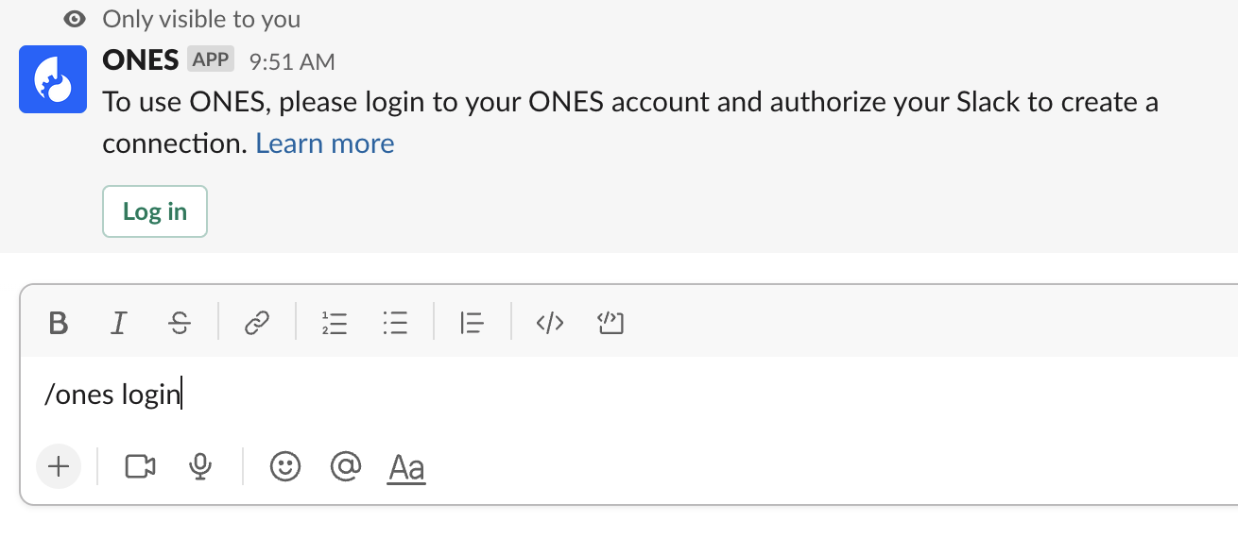This screenshot has width=1238, height=538.
Task: Record an audio clip with the microphone
Action: 199,466
